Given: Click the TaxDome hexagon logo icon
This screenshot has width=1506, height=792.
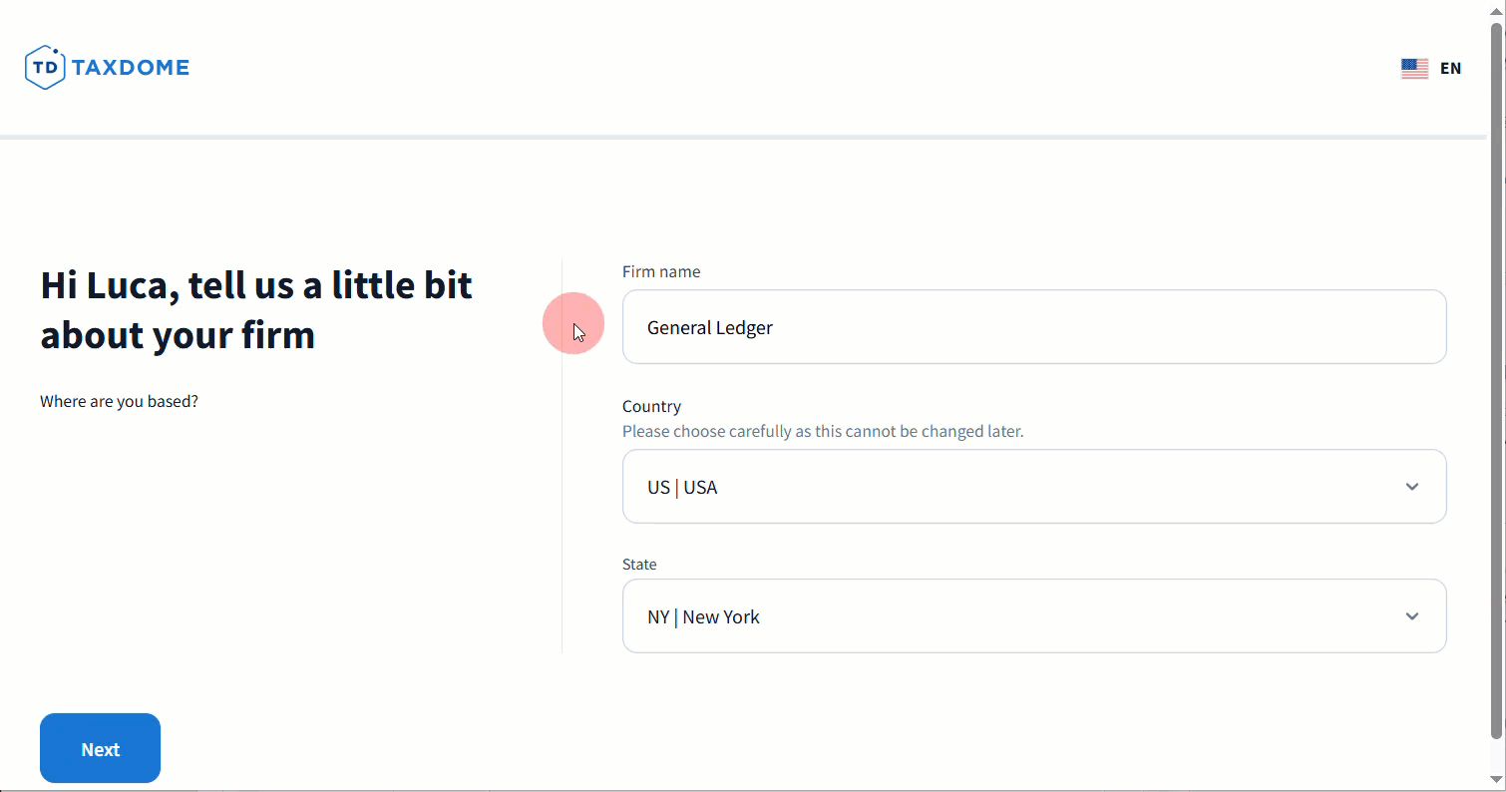Looking at the screenshot, I should pyautogui.click(x=45, y=67).
